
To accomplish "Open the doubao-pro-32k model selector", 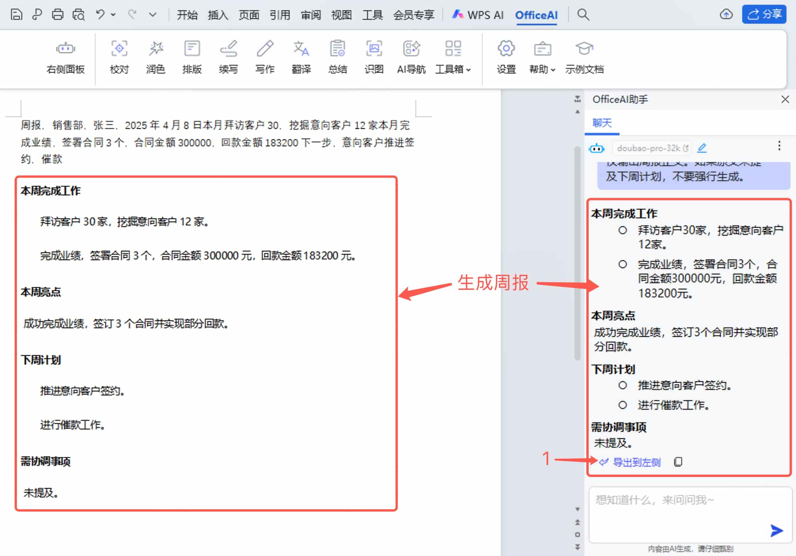I will 651,148.
